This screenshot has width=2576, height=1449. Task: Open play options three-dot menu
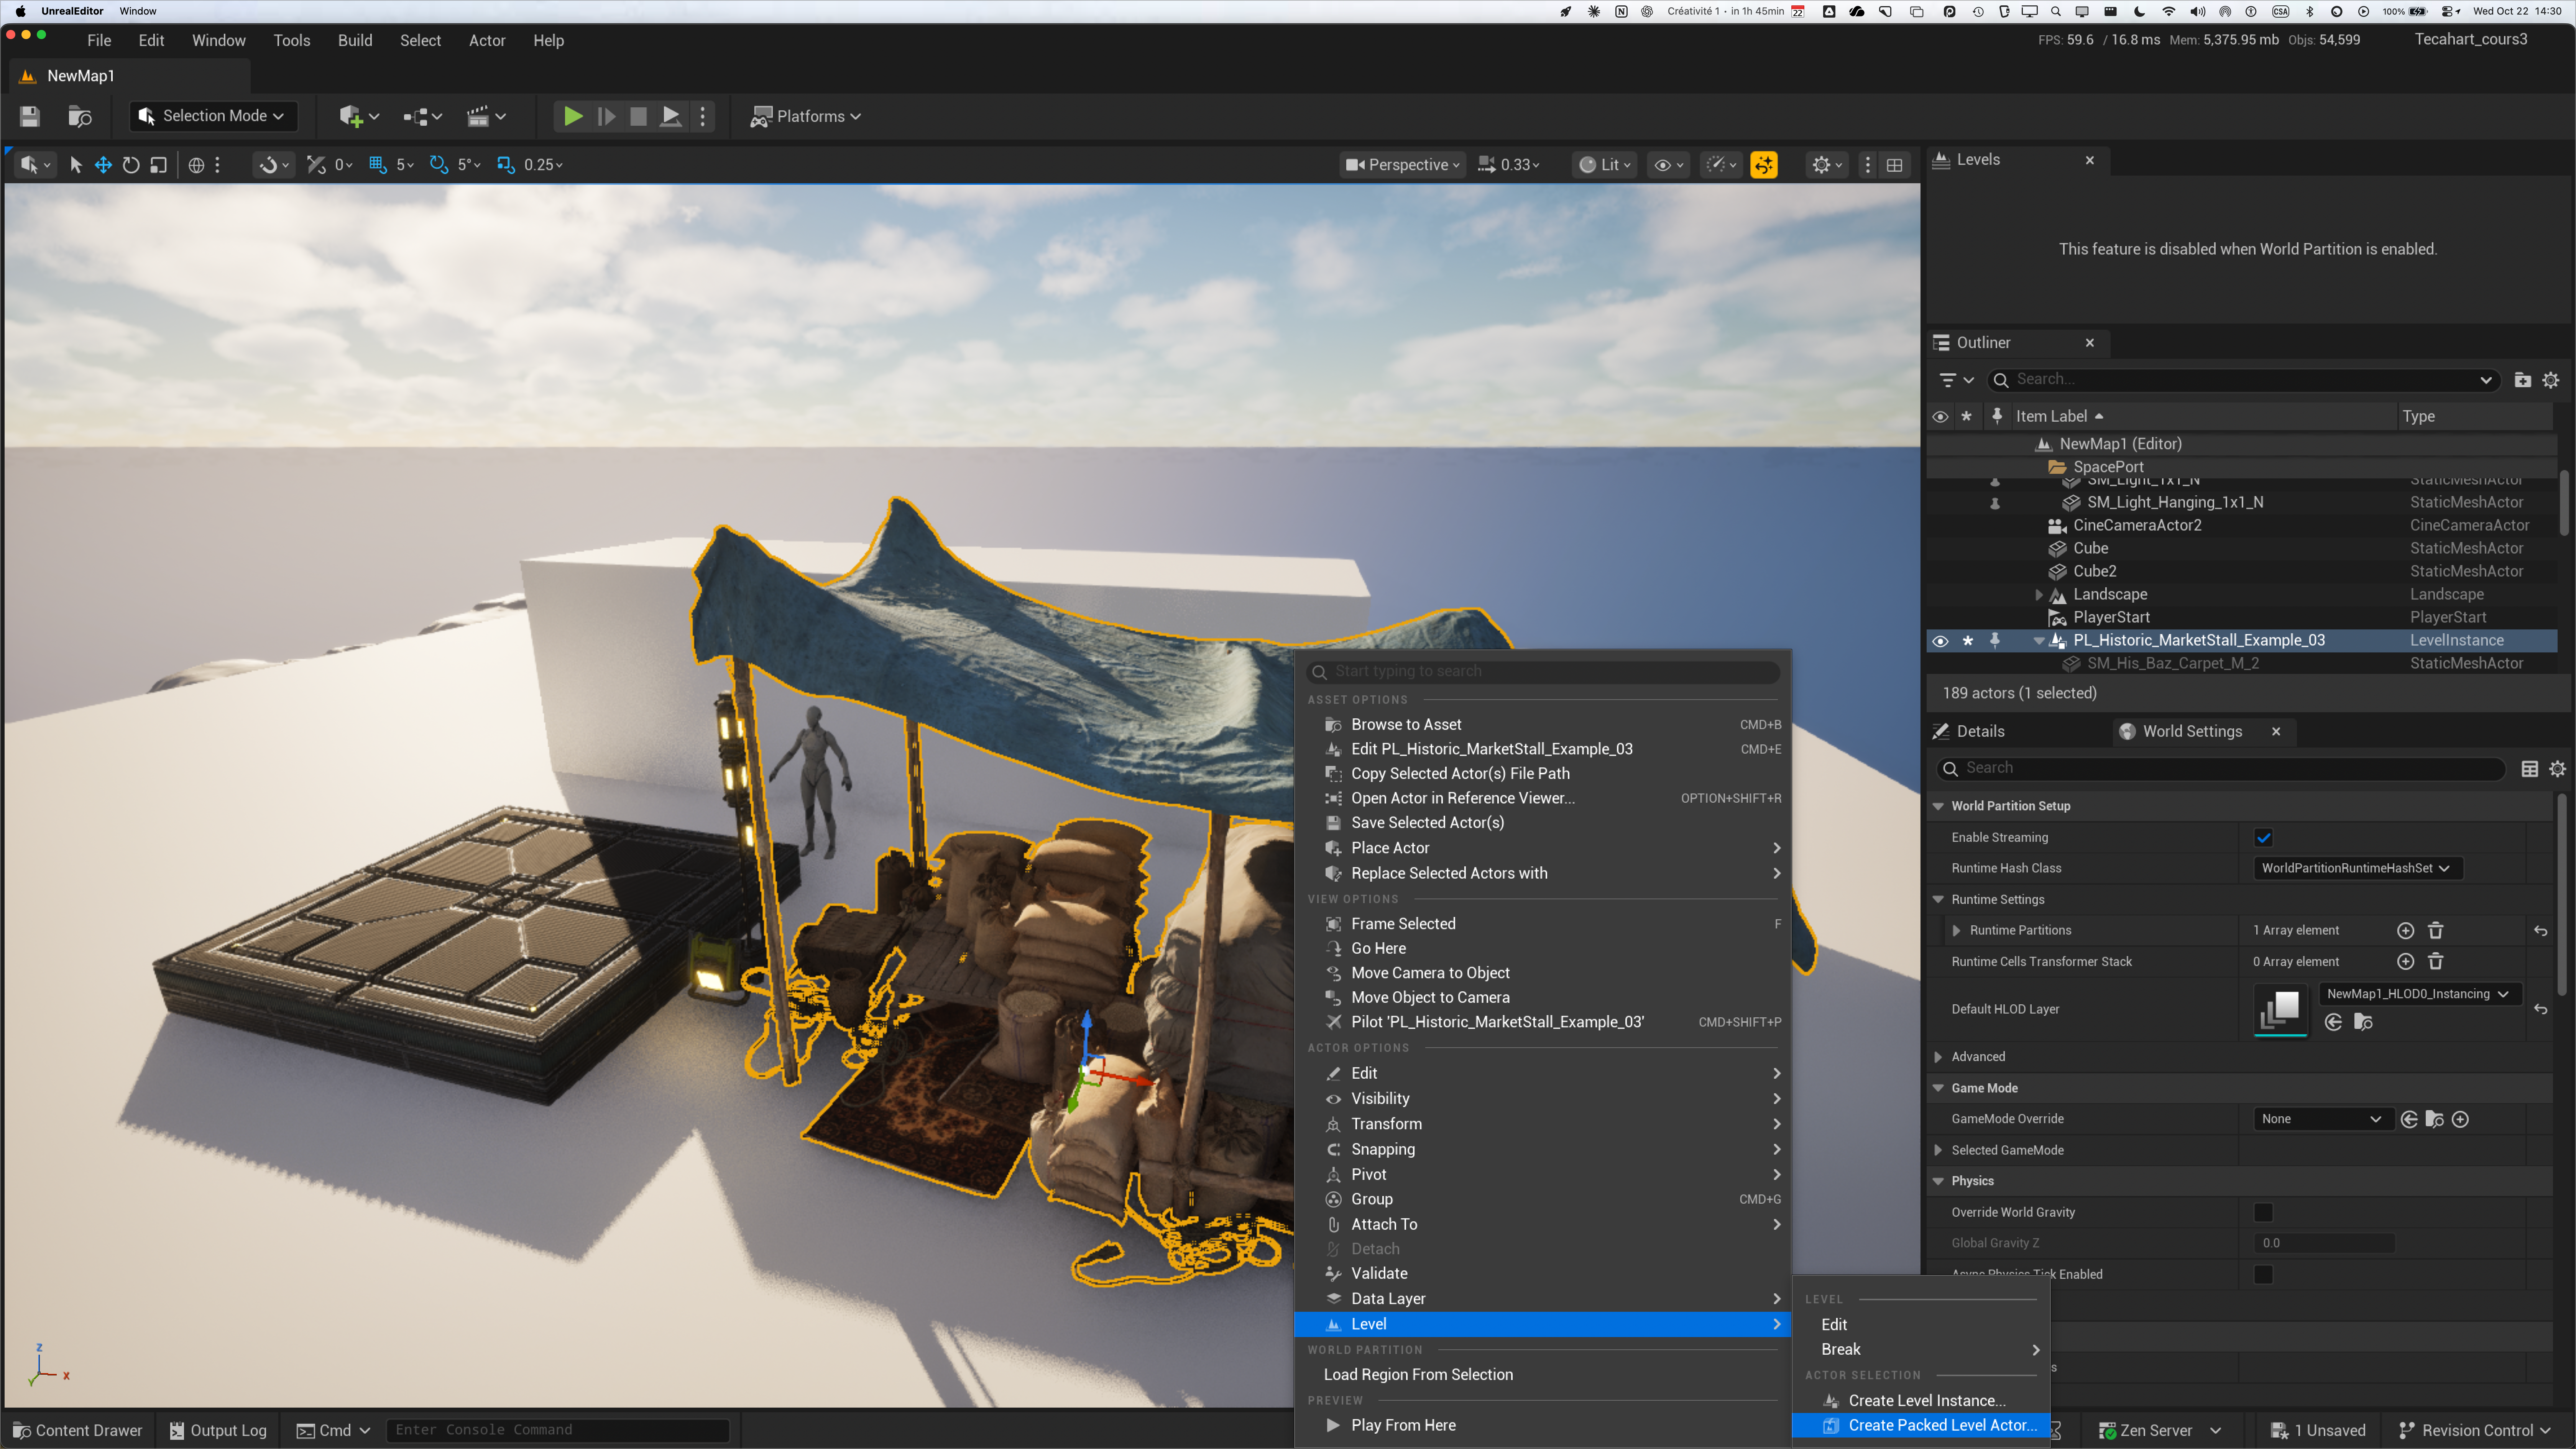pos(703,116)
